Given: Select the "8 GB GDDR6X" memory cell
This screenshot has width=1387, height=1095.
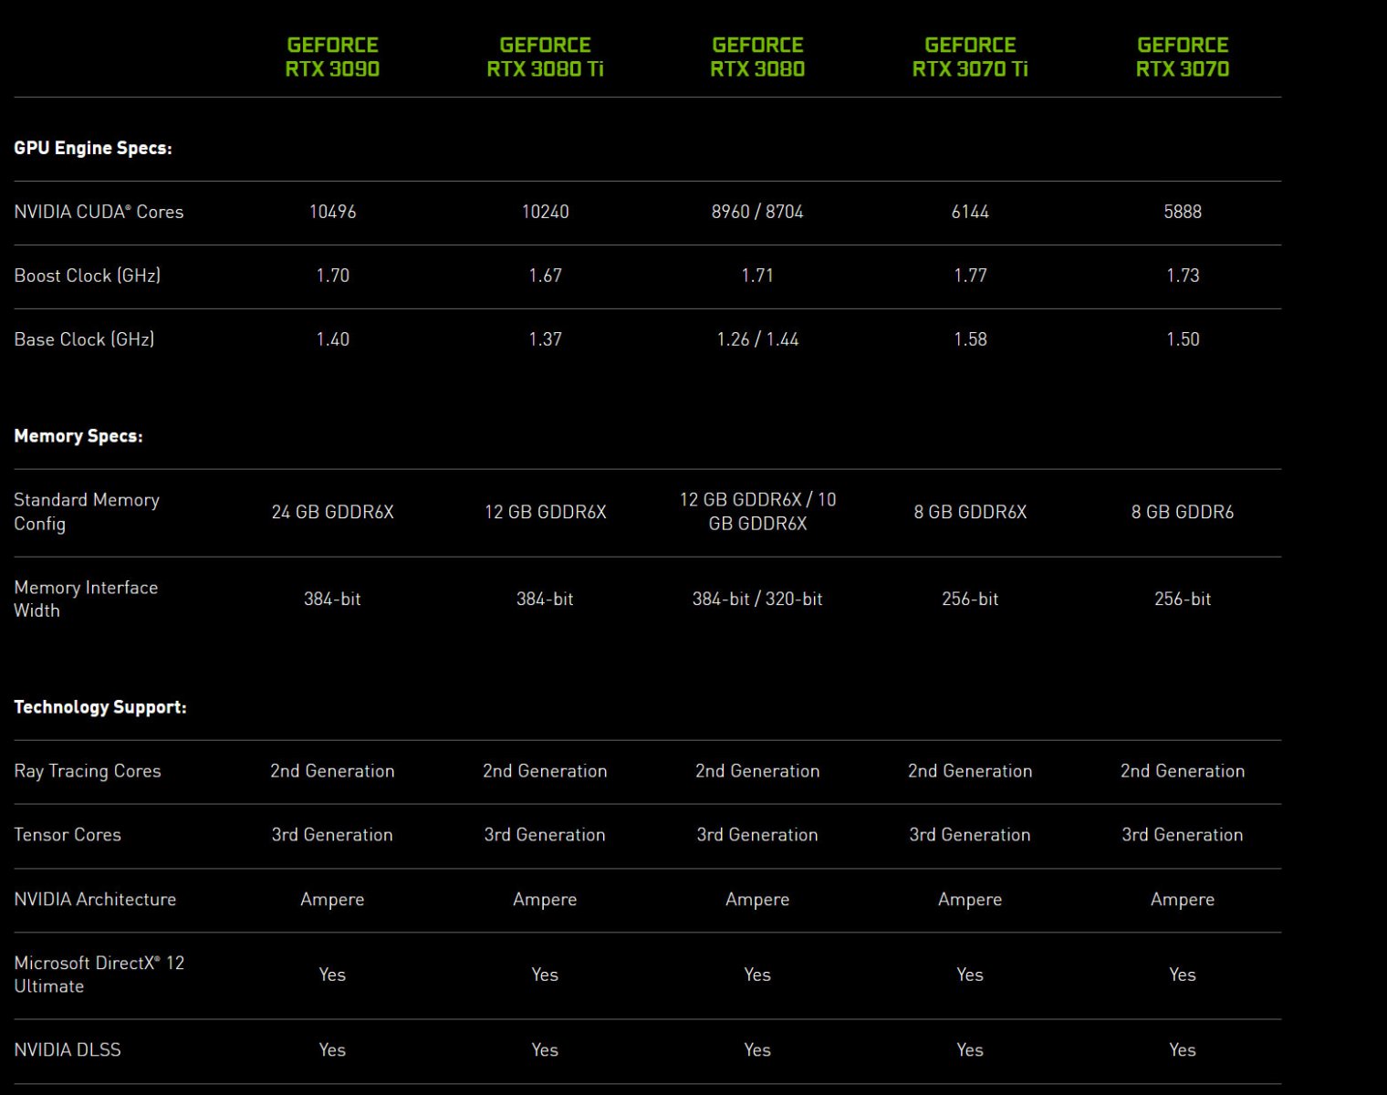Looking at the screenshot, I should (x=970, y=512).
